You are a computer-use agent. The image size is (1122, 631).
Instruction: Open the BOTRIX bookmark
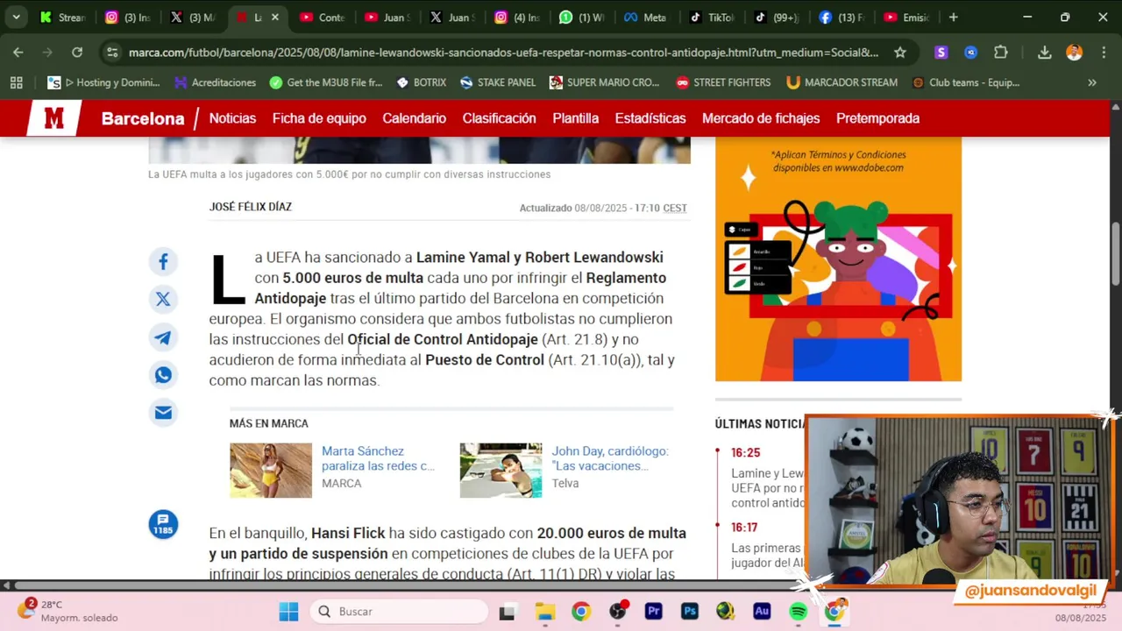pos(421,82)
